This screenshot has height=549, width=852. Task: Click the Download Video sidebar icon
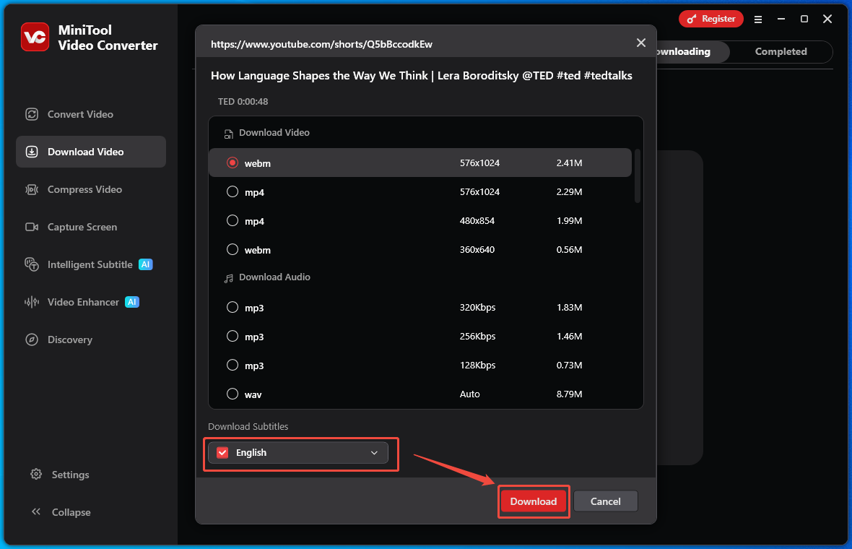pyautogui.click(x=32, y=152)
